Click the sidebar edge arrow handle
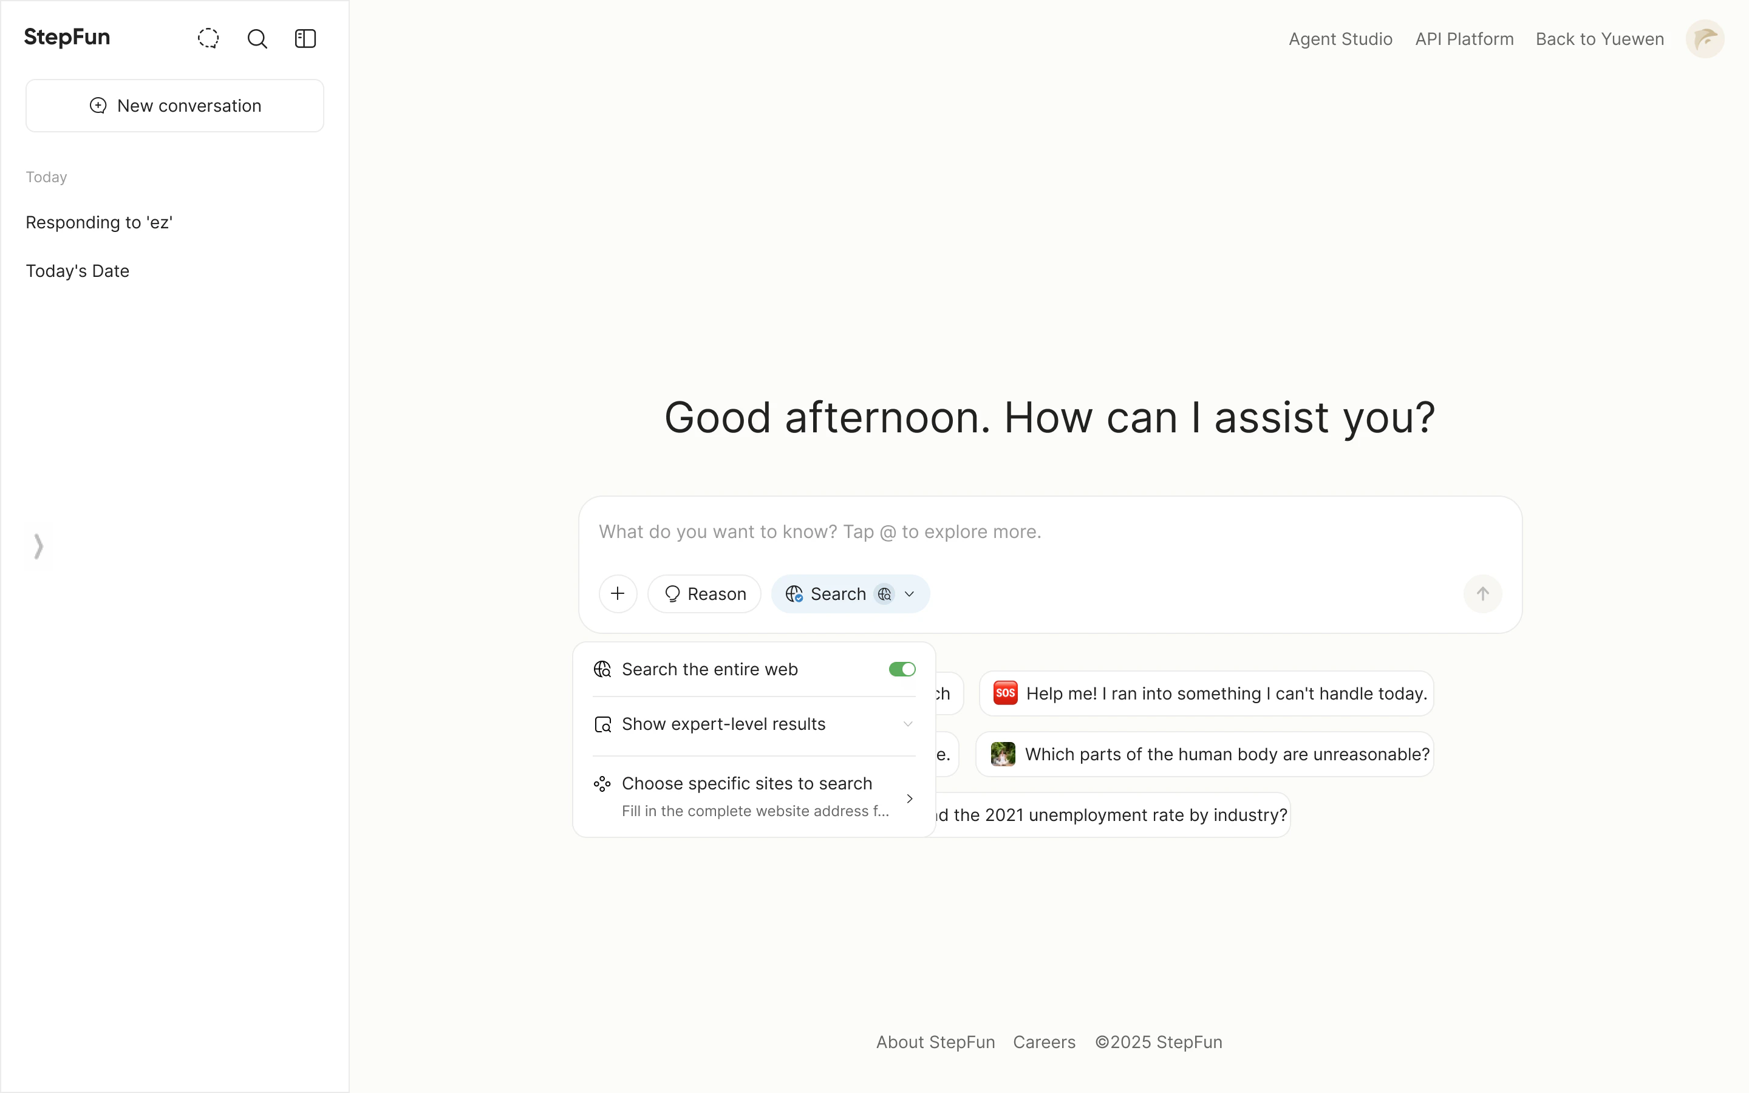Screen dimensions: 1749x1093 pos(38,546)
